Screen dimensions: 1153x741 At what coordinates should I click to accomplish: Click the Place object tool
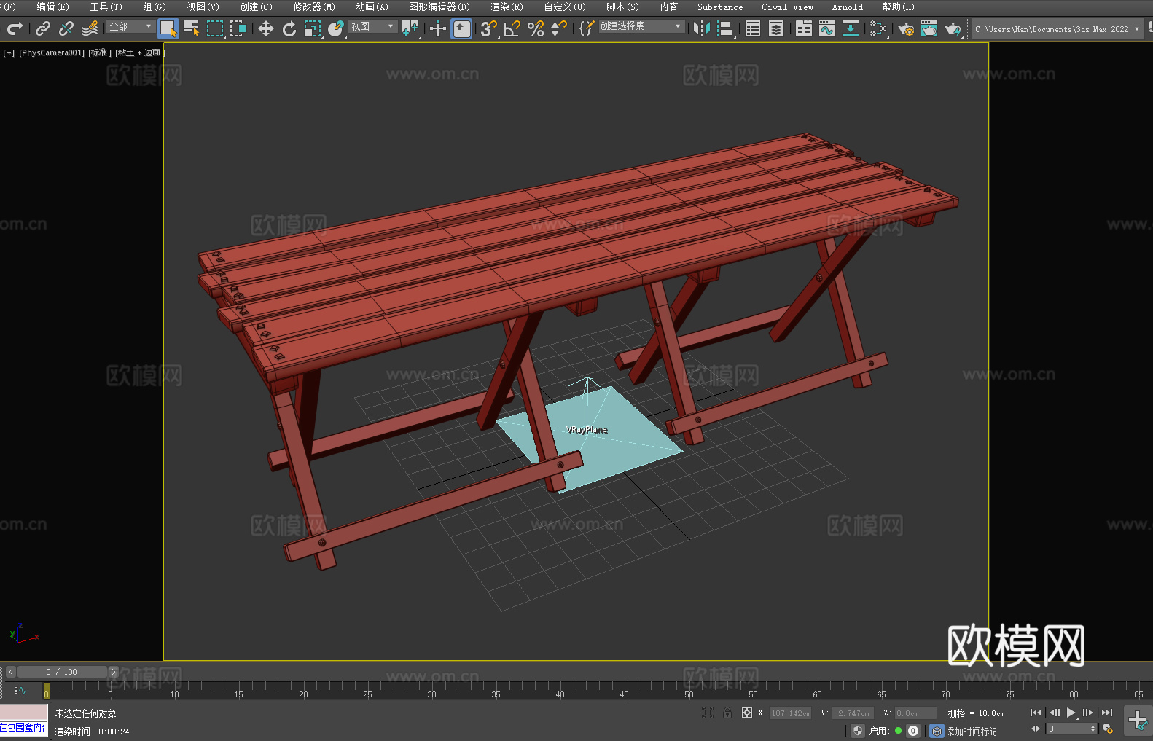coord(336,28)
